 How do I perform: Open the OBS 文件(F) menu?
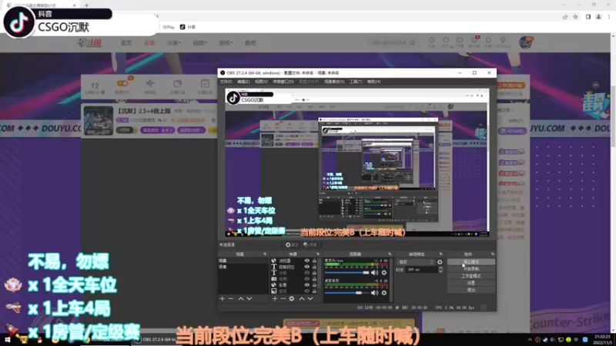click(x=226, y=82)
